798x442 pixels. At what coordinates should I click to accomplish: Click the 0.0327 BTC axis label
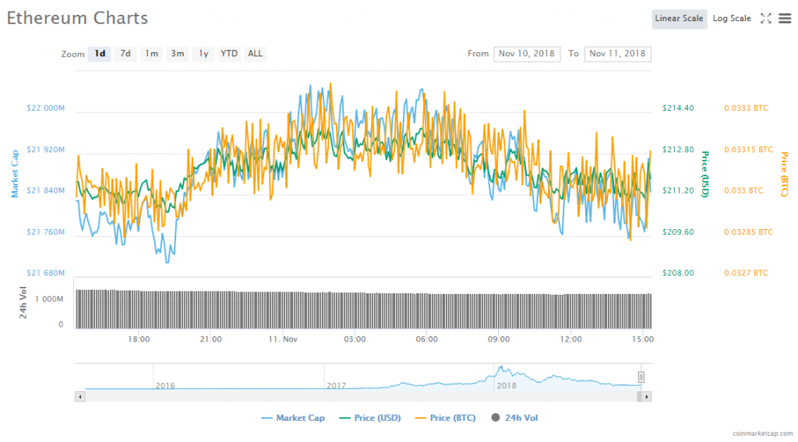(746, 273)
